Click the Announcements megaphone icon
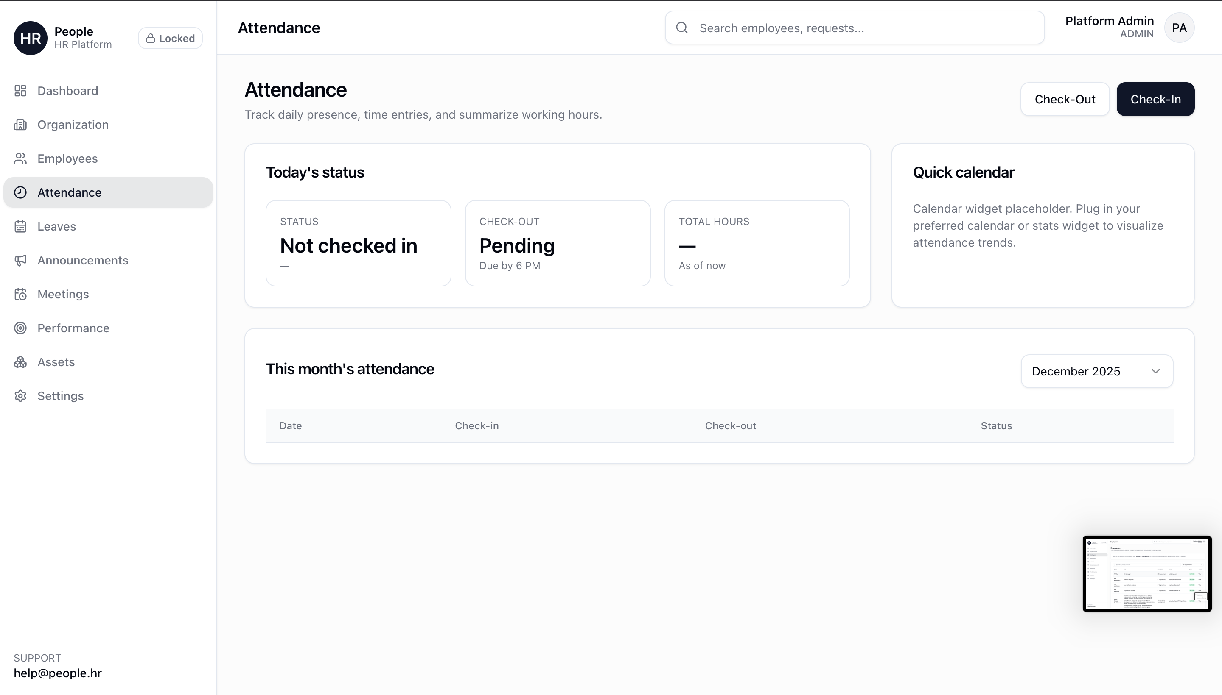The height and width of the screenshot is (695, 1222). (x=20, y=260)
